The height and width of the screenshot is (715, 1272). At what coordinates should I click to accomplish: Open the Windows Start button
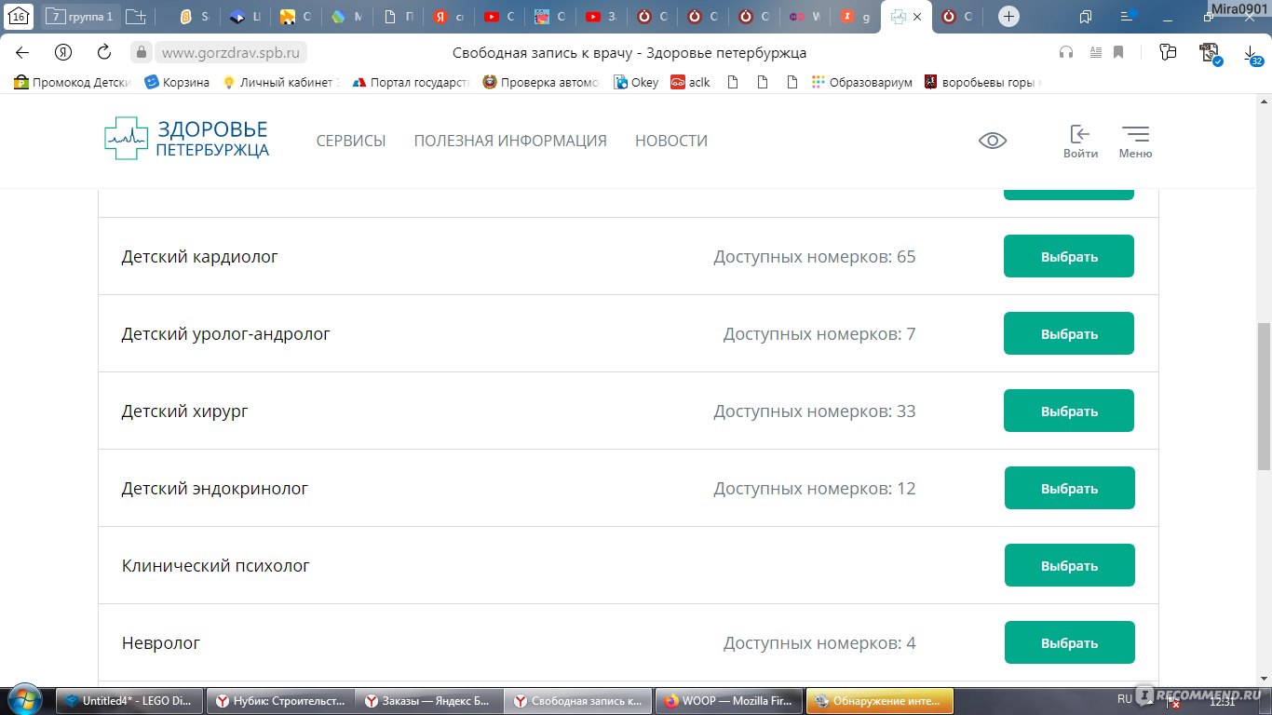[x=26, y=700]
